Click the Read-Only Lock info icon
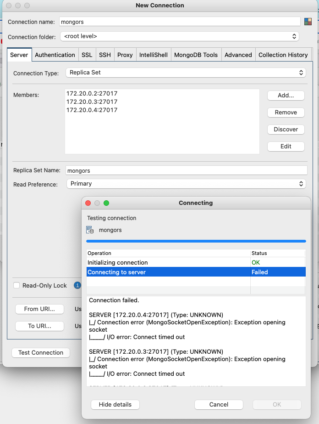Image resolution: width=319 pixels, height=424 pixels. point(77,285)
